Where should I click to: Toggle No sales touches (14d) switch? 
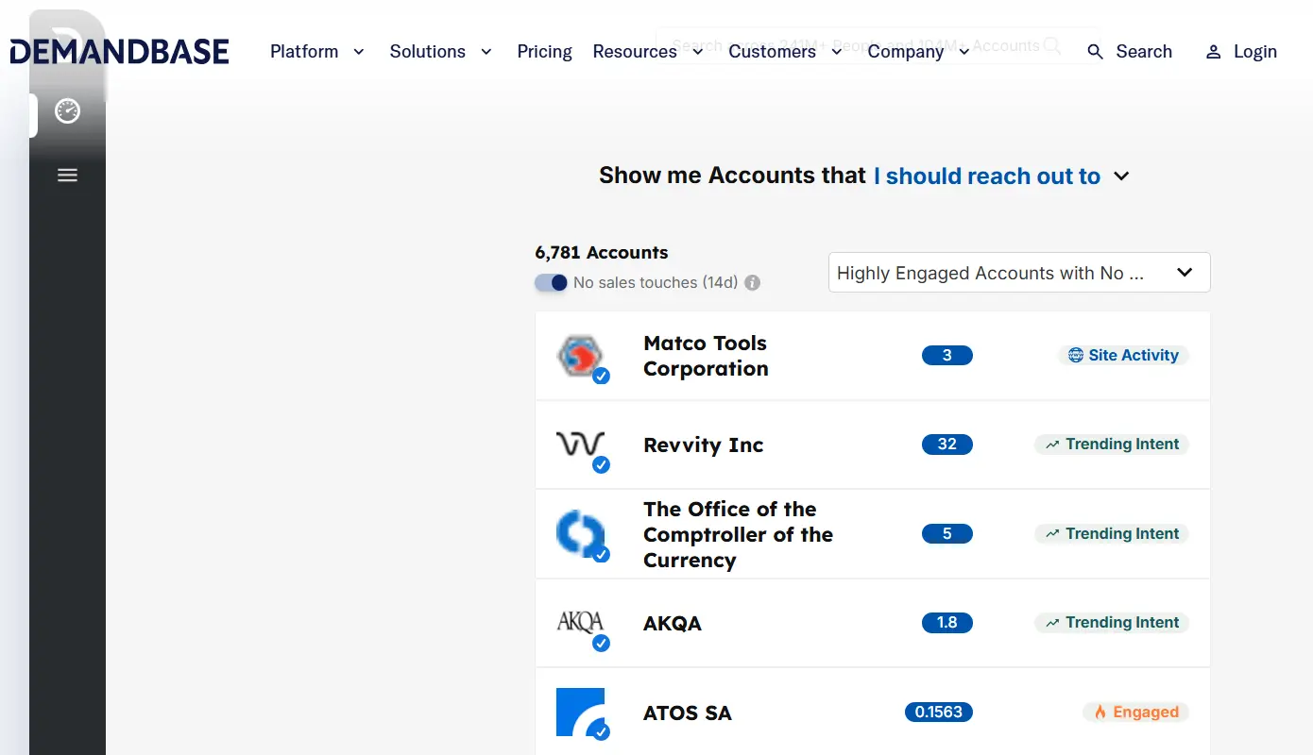(551, 282)
